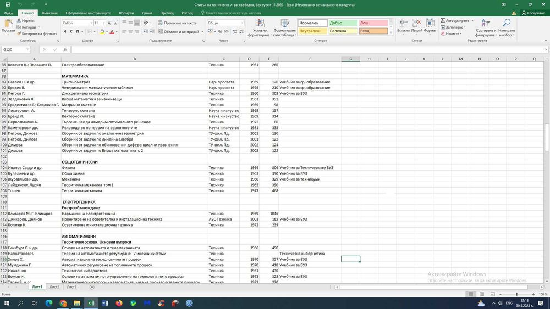Click Обедини и центрирай merge button

tap(179, 31)
